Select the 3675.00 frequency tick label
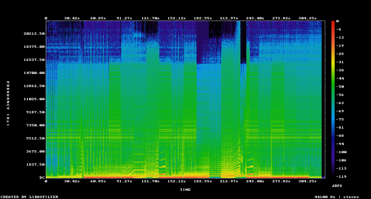The height and width of the screenshot is (199, 371). [35, 152]
